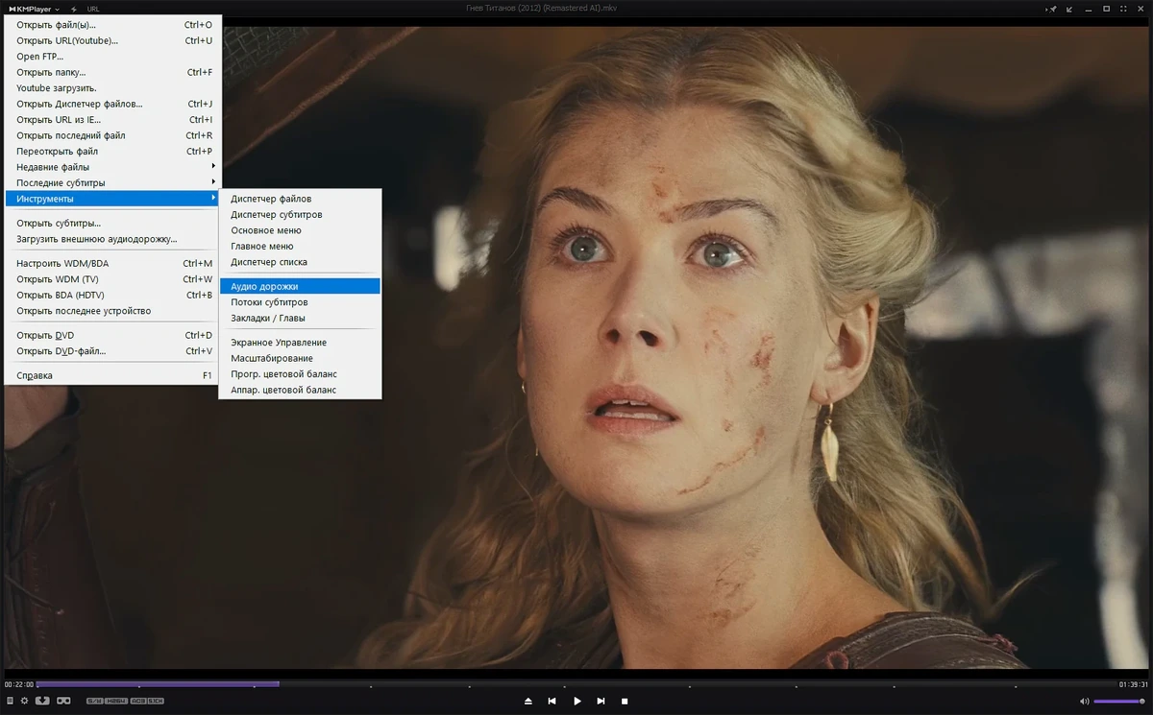Click the H264 codec badge
Screen dimensions: 1153x715
tap(116, 701)
